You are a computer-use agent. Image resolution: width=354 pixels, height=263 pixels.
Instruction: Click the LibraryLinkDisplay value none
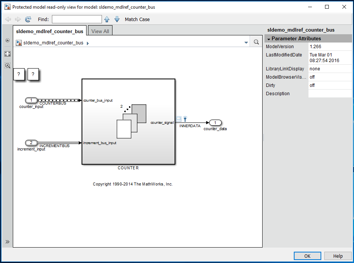click(x=330, y=68)
